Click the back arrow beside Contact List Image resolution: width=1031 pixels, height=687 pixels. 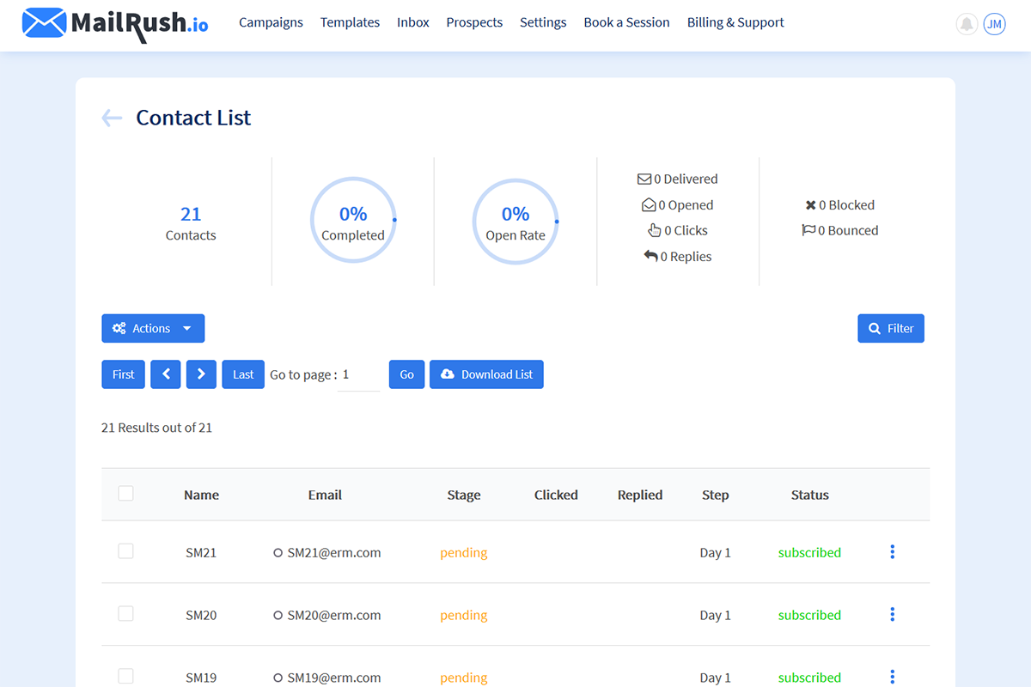[x=112, y=118]
